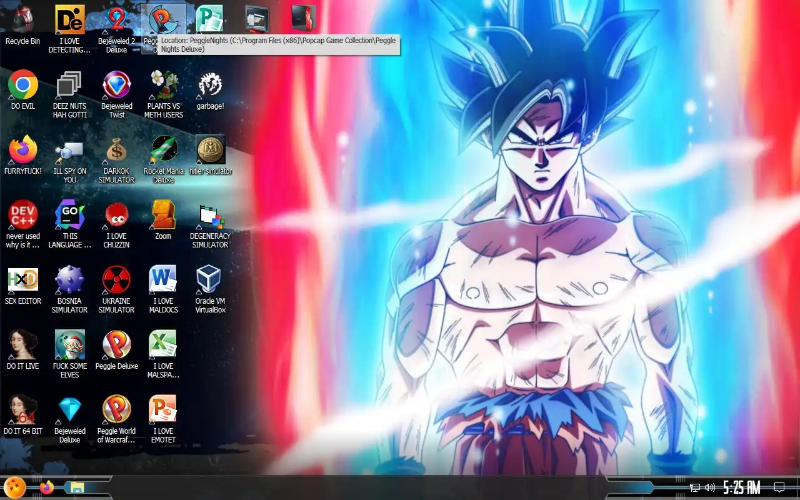The image size is (800, 500).
Task: Open the Zoom desktop shortcut
Action: 164,214
